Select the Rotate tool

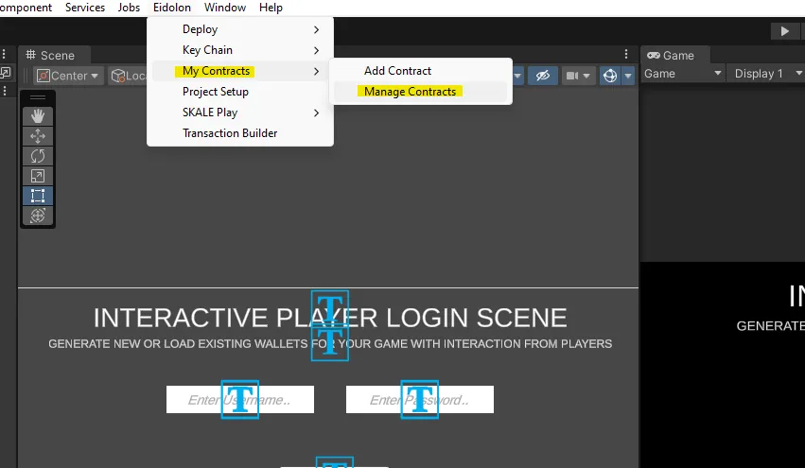pos(38,156)
